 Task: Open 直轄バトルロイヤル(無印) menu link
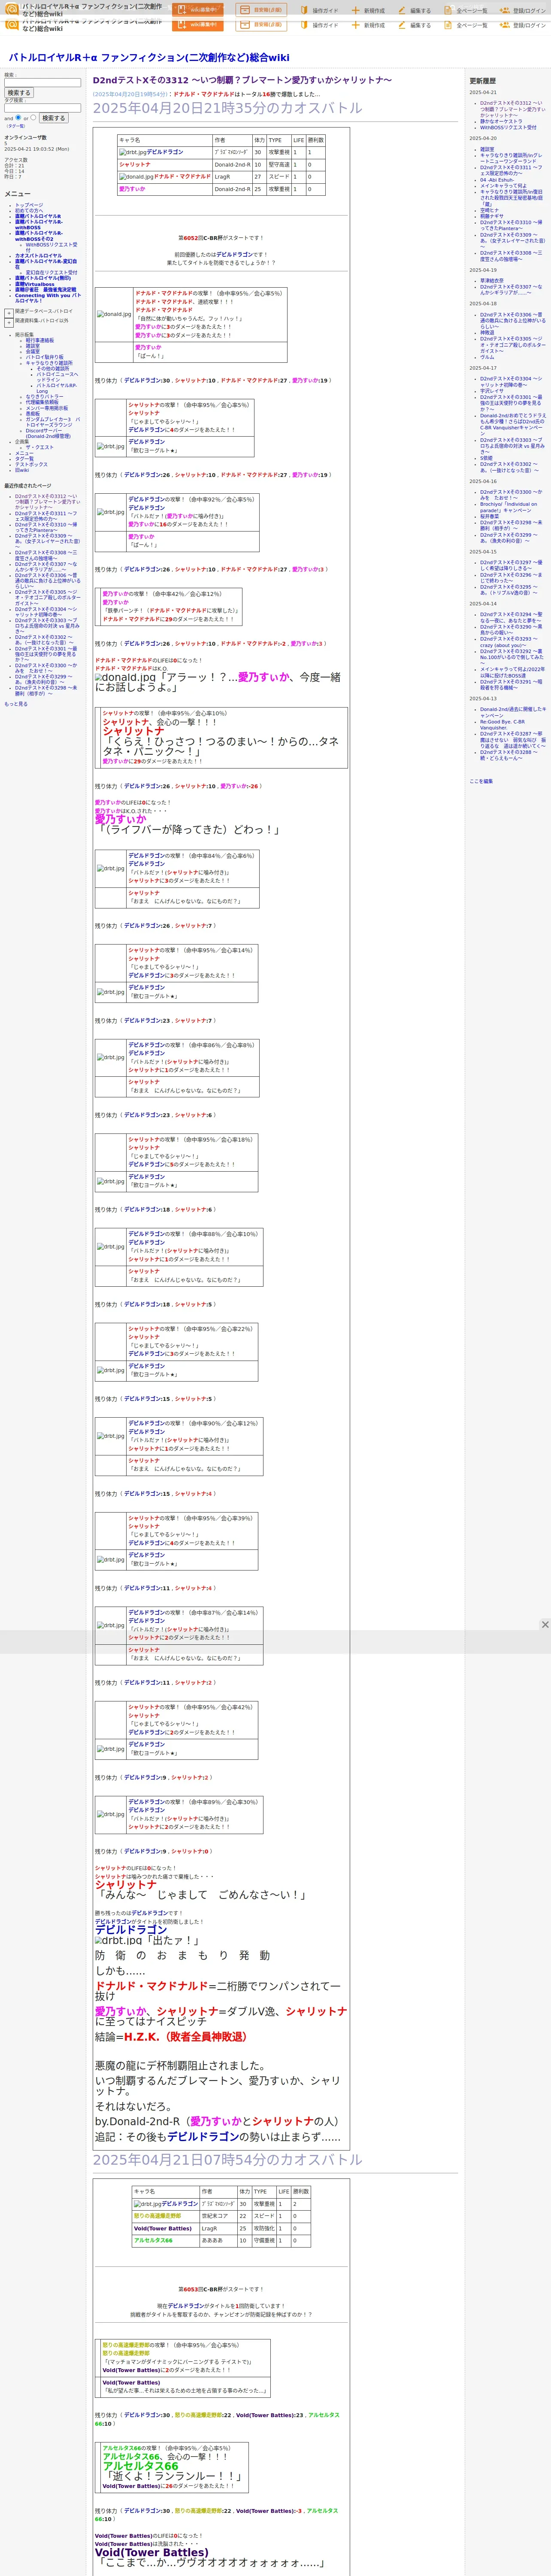43,278
